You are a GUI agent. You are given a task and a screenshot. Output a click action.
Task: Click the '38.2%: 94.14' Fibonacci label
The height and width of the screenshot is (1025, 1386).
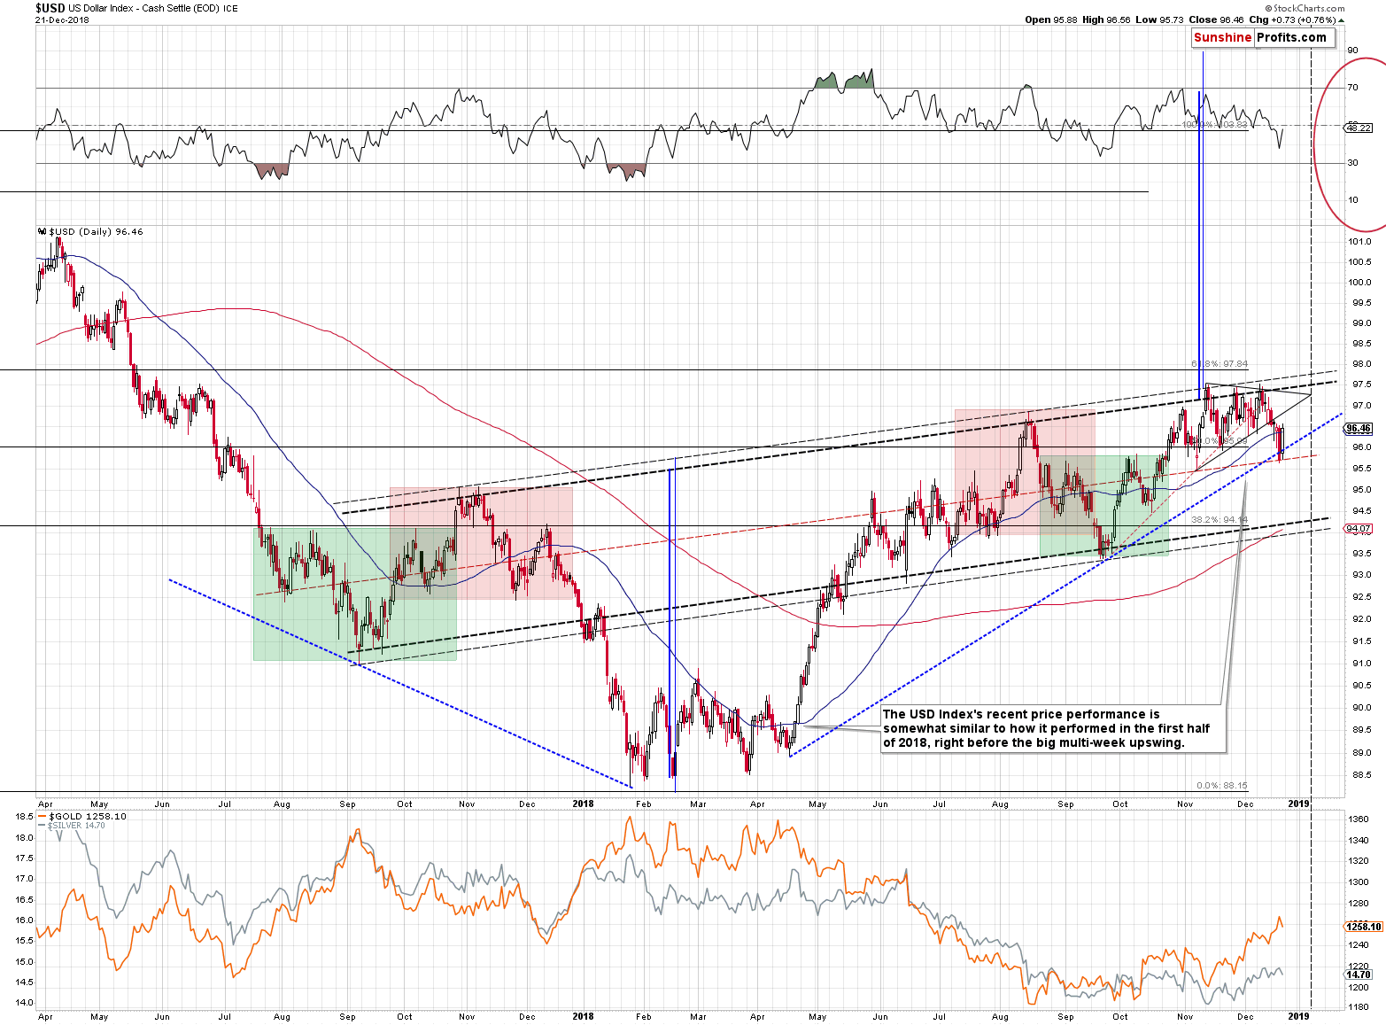tap(1220, 520)
